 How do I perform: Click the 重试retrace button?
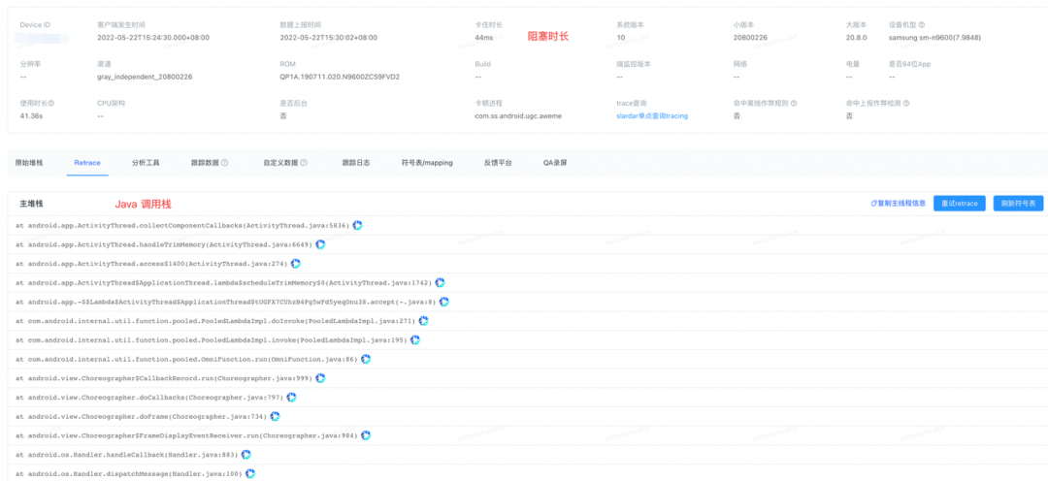tap(959, 204)
